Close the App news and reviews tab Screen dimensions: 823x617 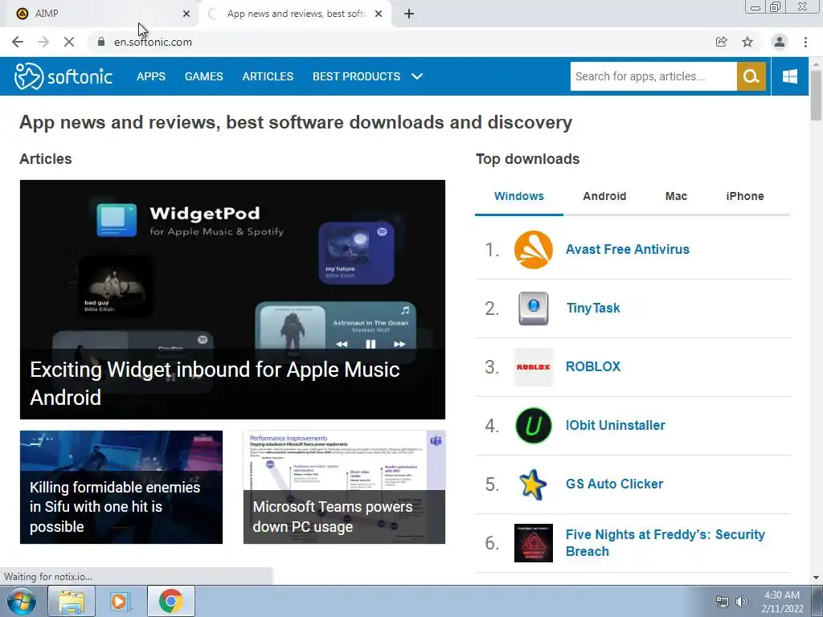[x=379, y=14]
